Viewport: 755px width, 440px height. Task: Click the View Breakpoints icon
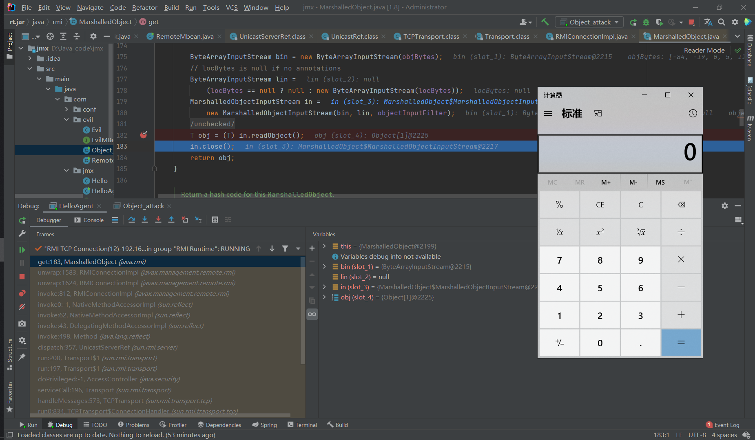[x=22, y=293]
